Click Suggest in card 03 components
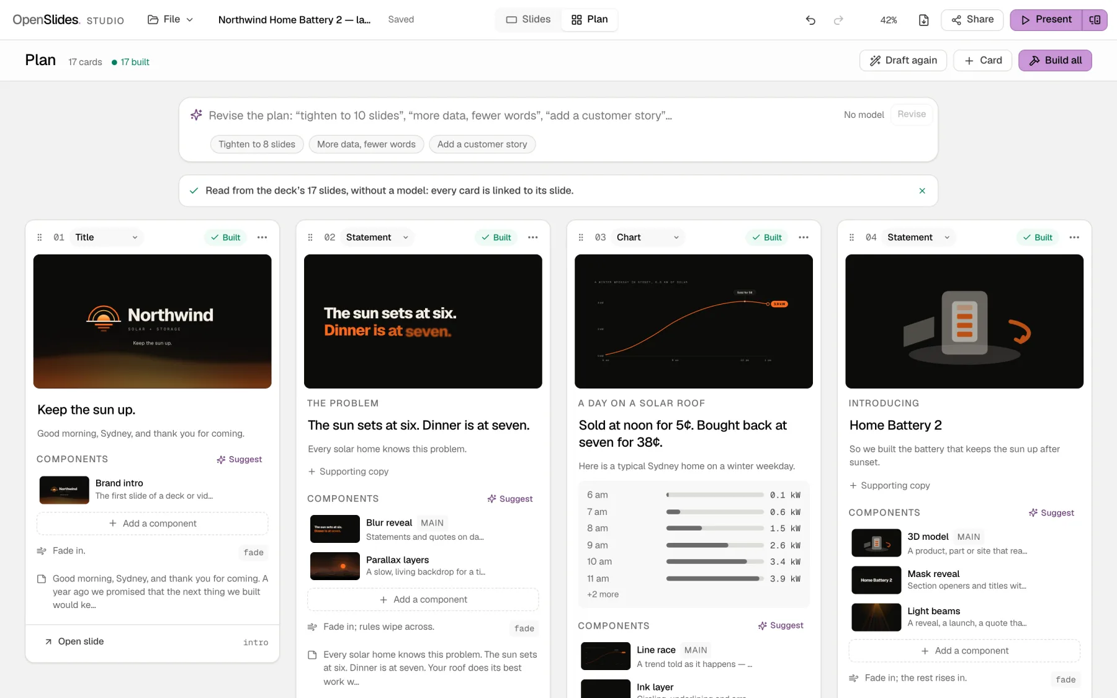The width and height of the screenshot is (1117, 698). [x=780, y=625]
